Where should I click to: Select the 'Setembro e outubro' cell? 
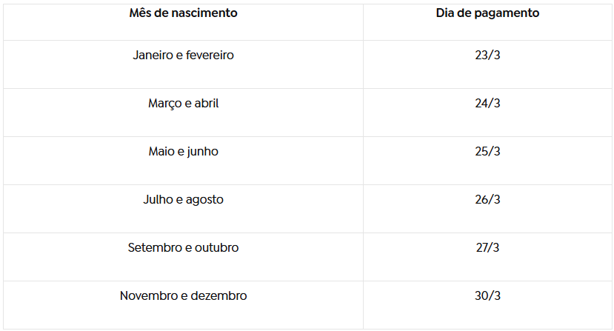[183, 248]
